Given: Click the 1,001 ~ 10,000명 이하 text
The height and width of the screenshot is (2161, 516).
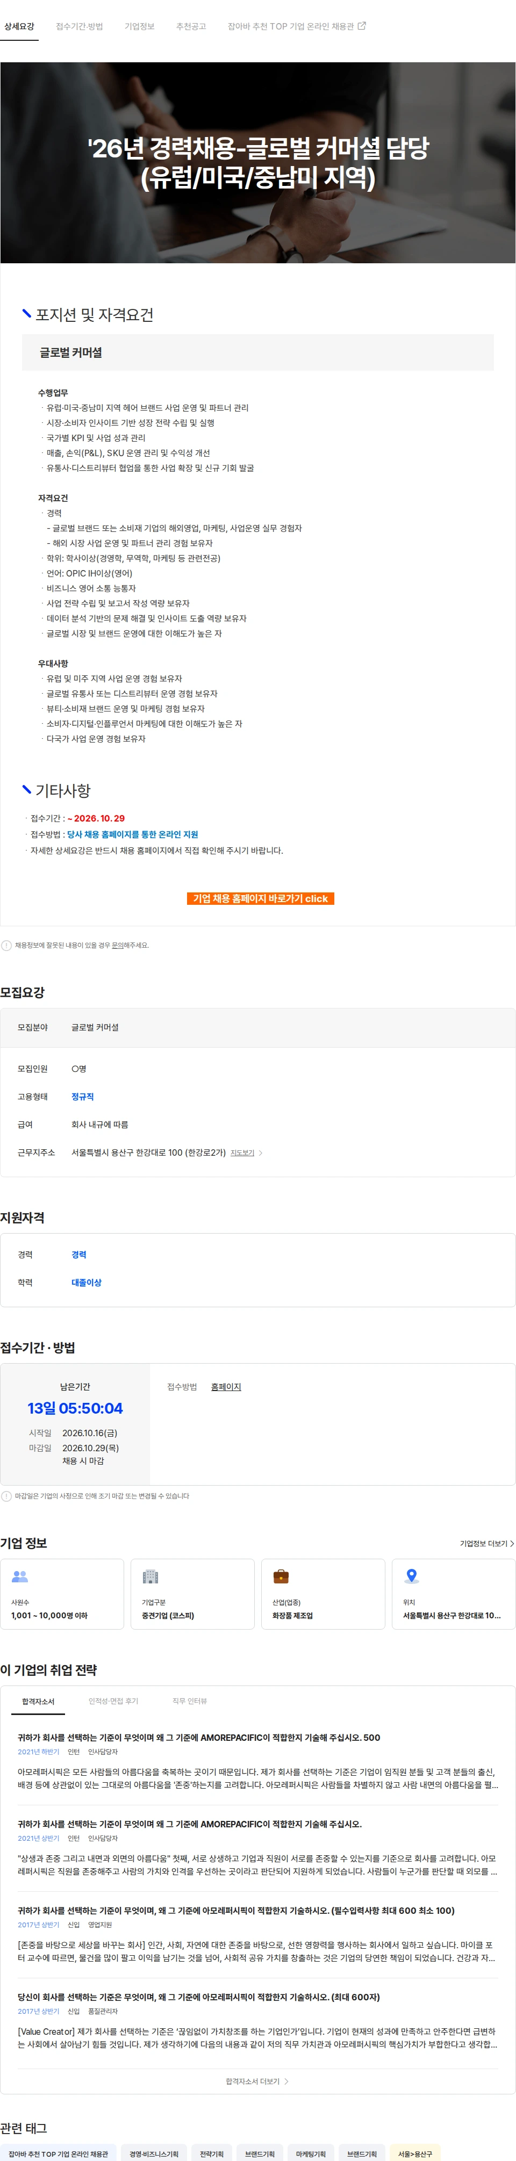Looking at the screenshot, I should [x=49, y=1615].
